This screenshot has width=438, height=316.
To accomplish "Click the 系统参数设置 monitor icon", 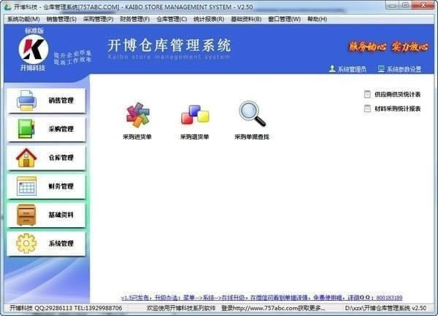I will pos(381,68).
